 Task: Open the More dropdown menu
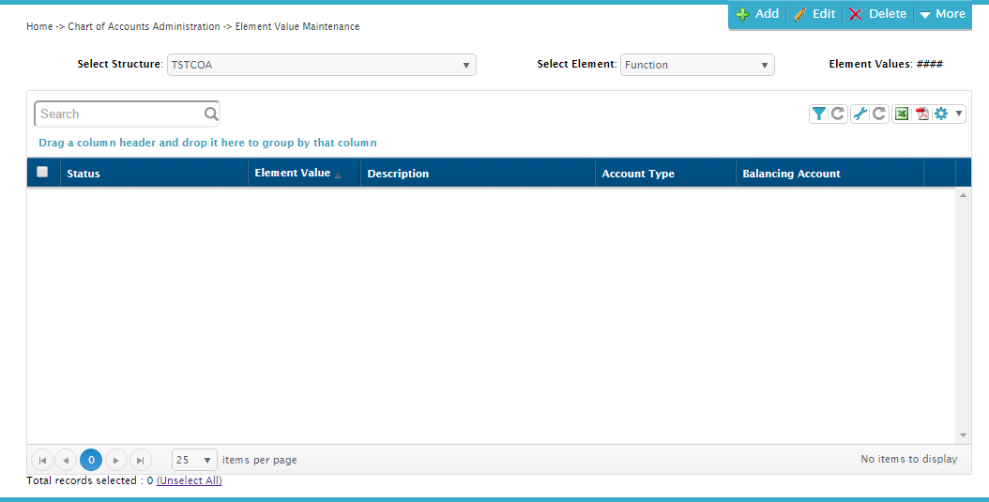point(942,14)
